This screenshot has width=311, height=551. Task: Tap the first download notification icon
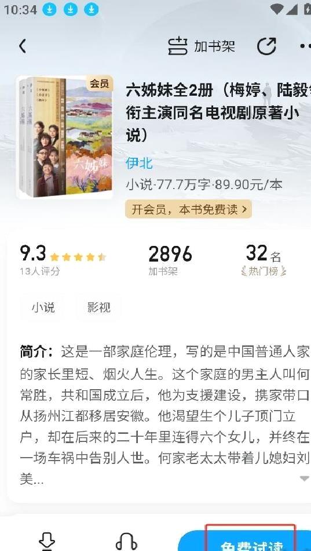tap(49, 9)
